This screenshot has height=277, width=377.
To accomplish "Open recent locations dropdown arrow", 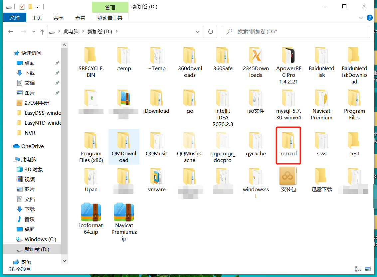I will click(34, 32).
